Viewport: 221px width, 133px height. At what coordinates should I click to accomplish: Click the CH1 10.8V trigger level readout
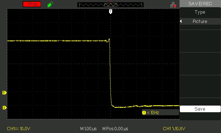(174, 129)
